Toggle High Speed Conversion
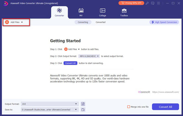This screenshot has height=116, width=183. pos(164,22)
